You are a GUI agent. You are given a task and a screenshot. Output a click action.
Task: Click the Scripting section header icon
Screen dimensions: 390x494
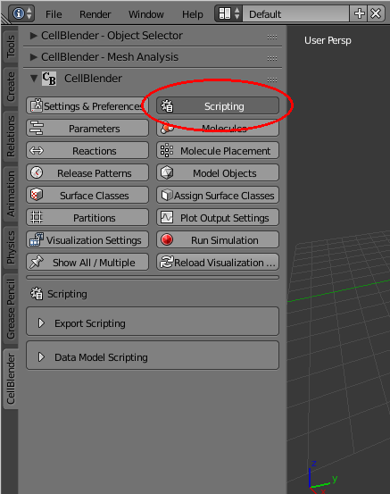(37, 294)
